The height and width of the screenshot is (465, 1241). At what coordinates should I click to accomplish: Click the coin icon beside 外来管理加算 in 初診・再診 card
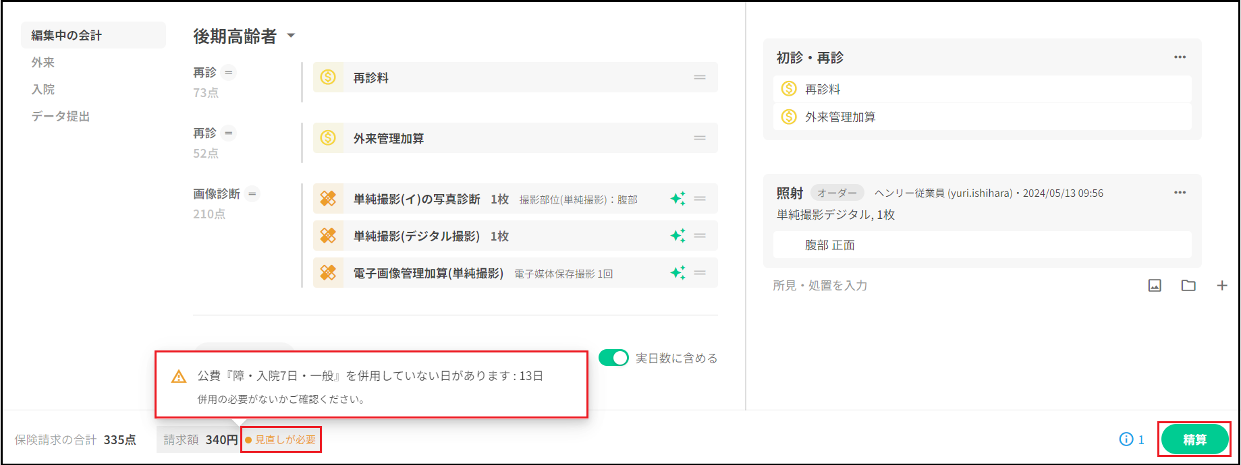(789, 117)
